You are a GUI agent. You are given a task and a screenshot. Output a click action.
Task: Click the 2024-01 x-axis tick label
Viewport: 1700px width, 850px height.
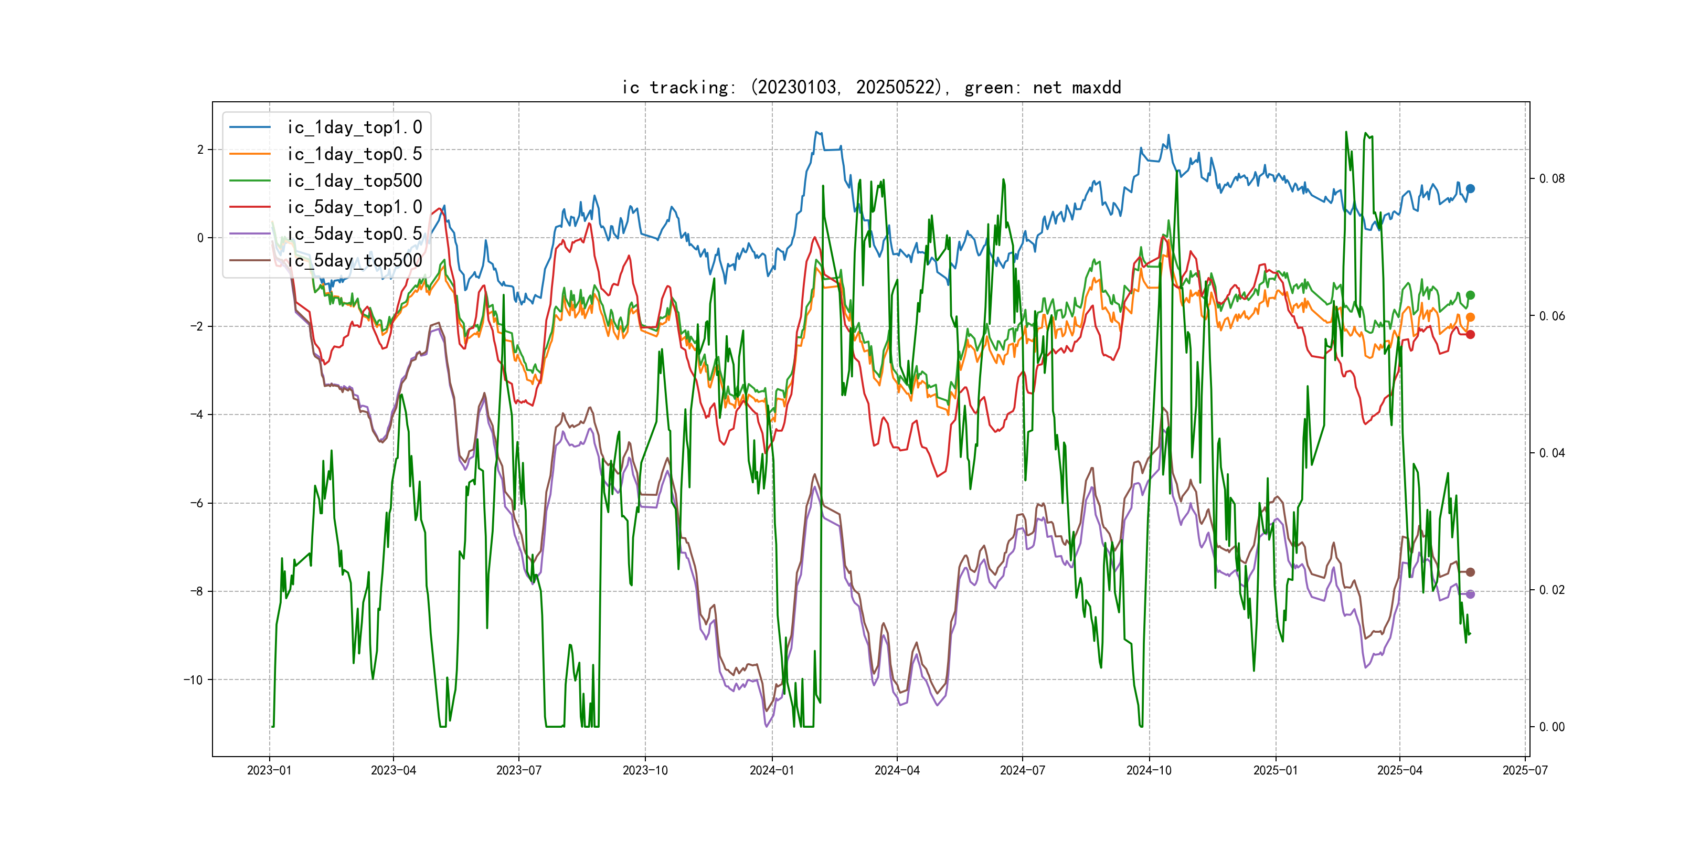coord(771,770)
